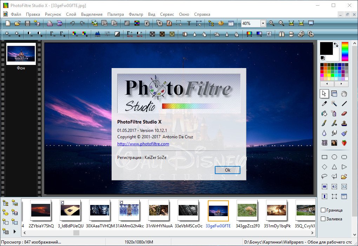Expand the image explorer's arrow menu

tap(14, 231)
